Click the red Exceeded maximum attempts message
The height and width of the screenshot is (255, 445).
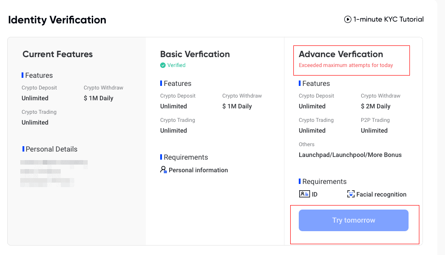pos(346,65)
